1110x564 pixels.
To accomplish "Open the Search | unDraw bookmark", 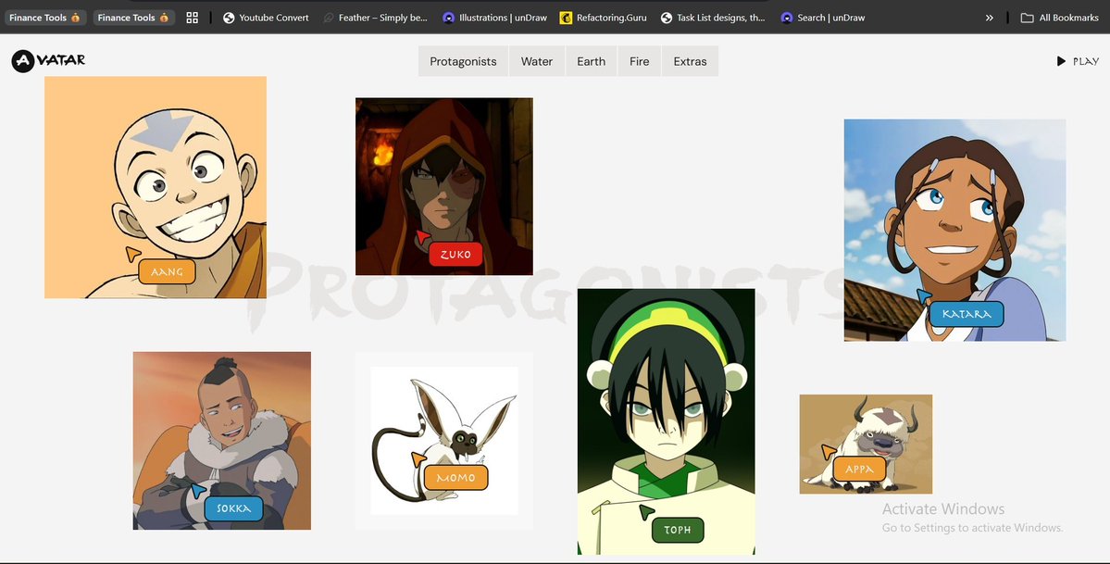I will [823, 18].
